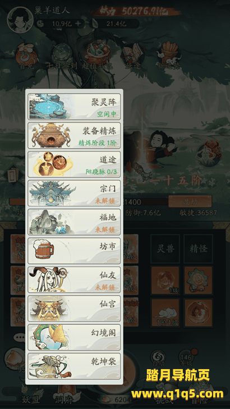Switch to the 灵兽 tab
The image size is (230, 409).
(165, 249)
